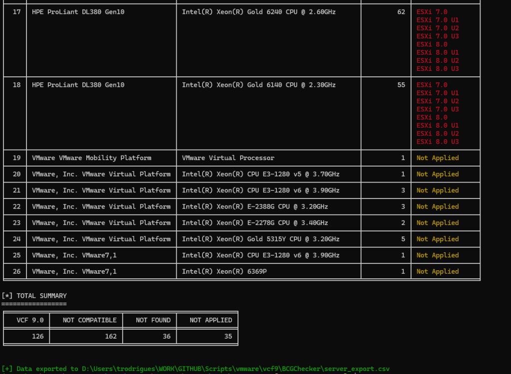Click the 162 not compatible count
Image resolution: width=511 pixels, height=374 pixels.
click(x=110, y=336)
